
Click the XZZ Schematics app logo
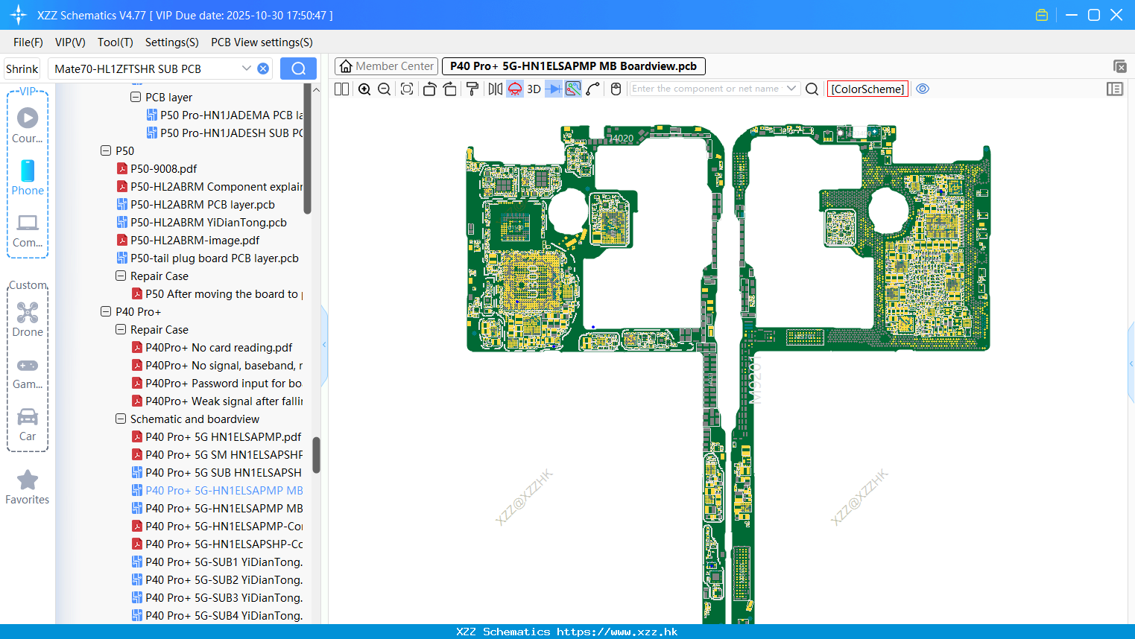click(19, 15)
